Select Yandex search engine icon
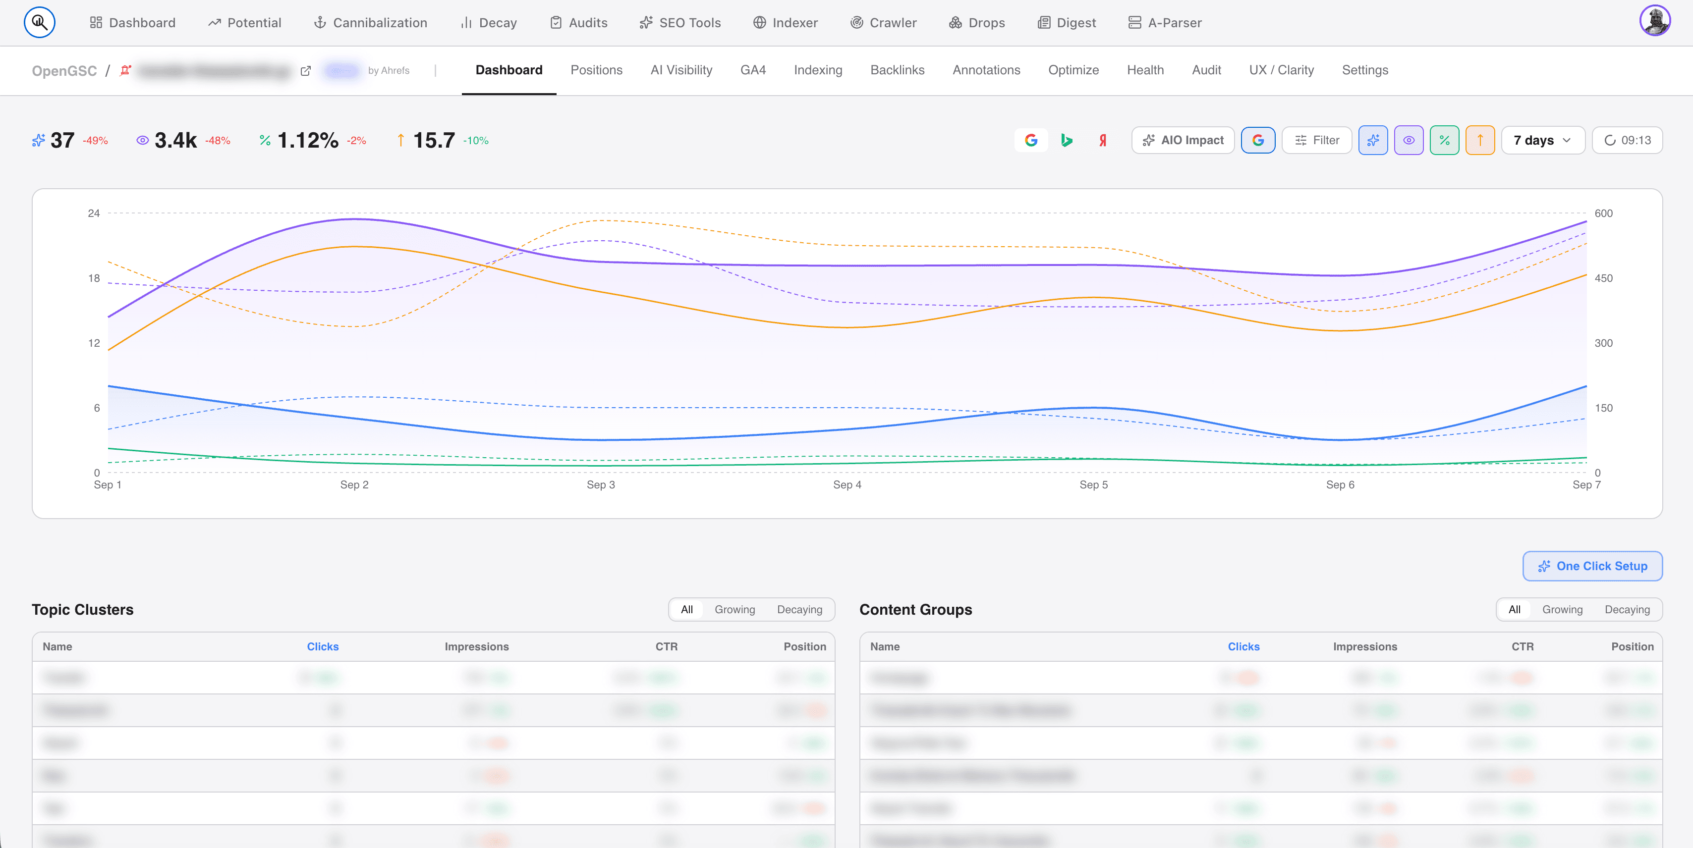The width and height of the screenshot is (1693, 848). click(1102, 140)
